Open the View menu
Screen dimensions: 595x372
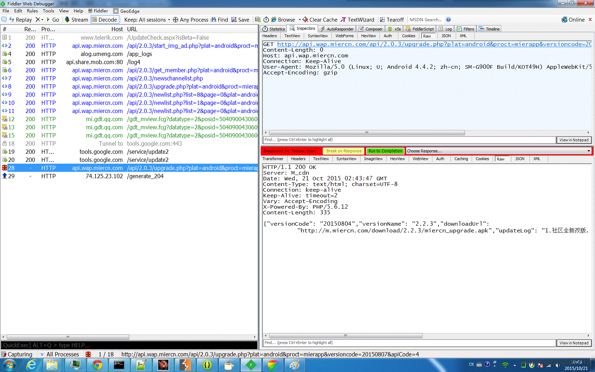click(x=64, y=11)
